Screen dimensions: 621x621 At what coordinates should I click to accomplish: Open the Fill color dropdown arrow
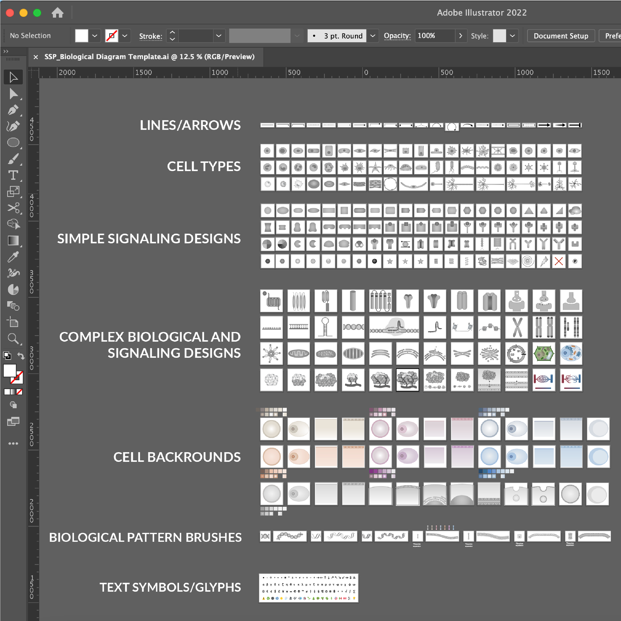[95, 36]
